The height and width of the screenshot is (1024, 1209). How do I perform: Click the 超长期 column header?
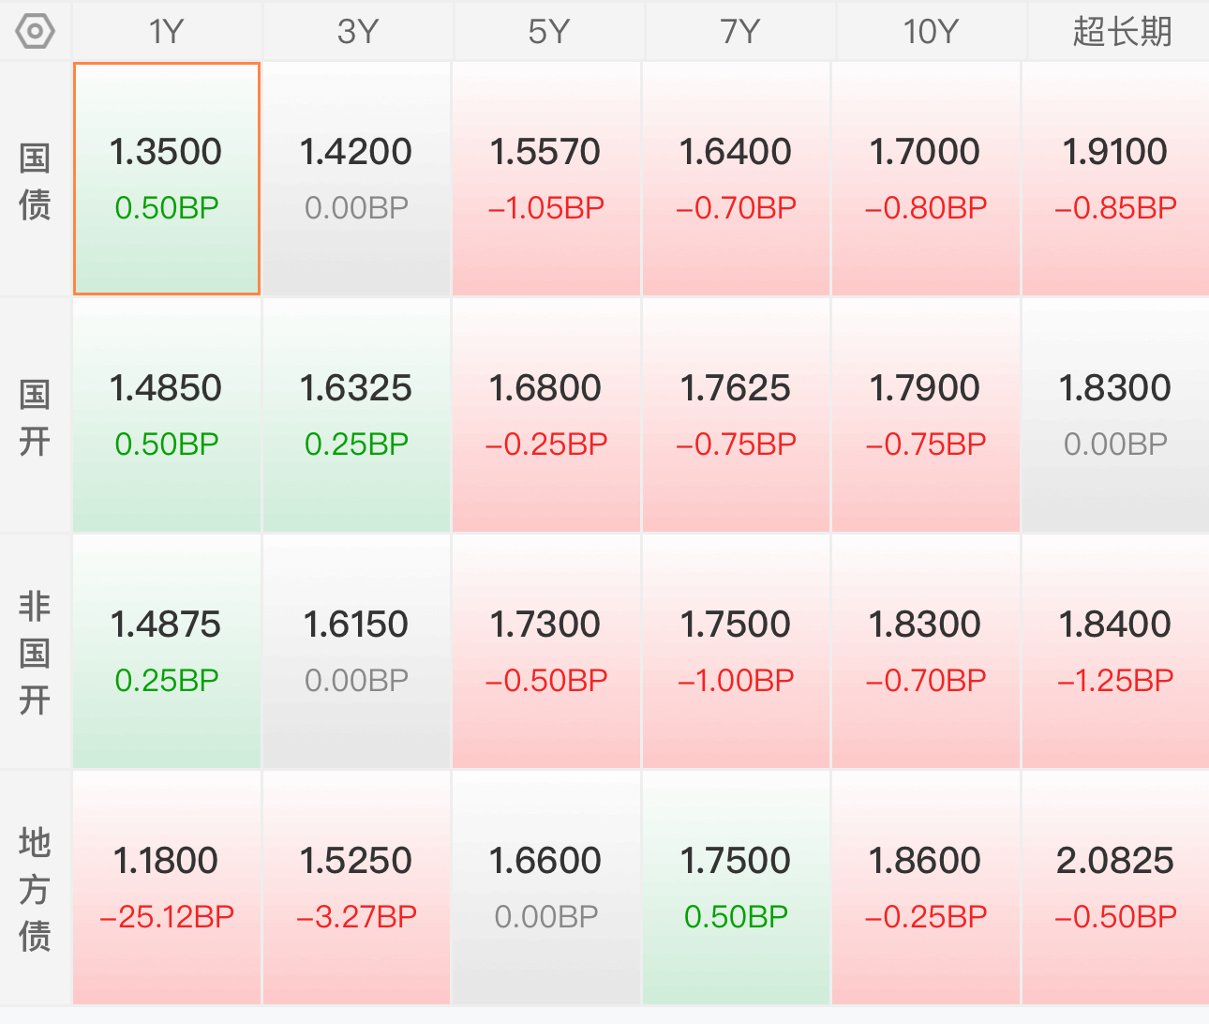coord(1121,32)
